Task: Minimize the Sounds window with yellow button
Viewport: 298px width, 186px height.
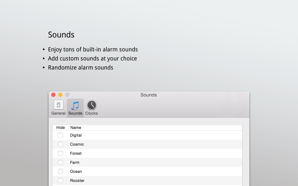Action: coord(60,95)
